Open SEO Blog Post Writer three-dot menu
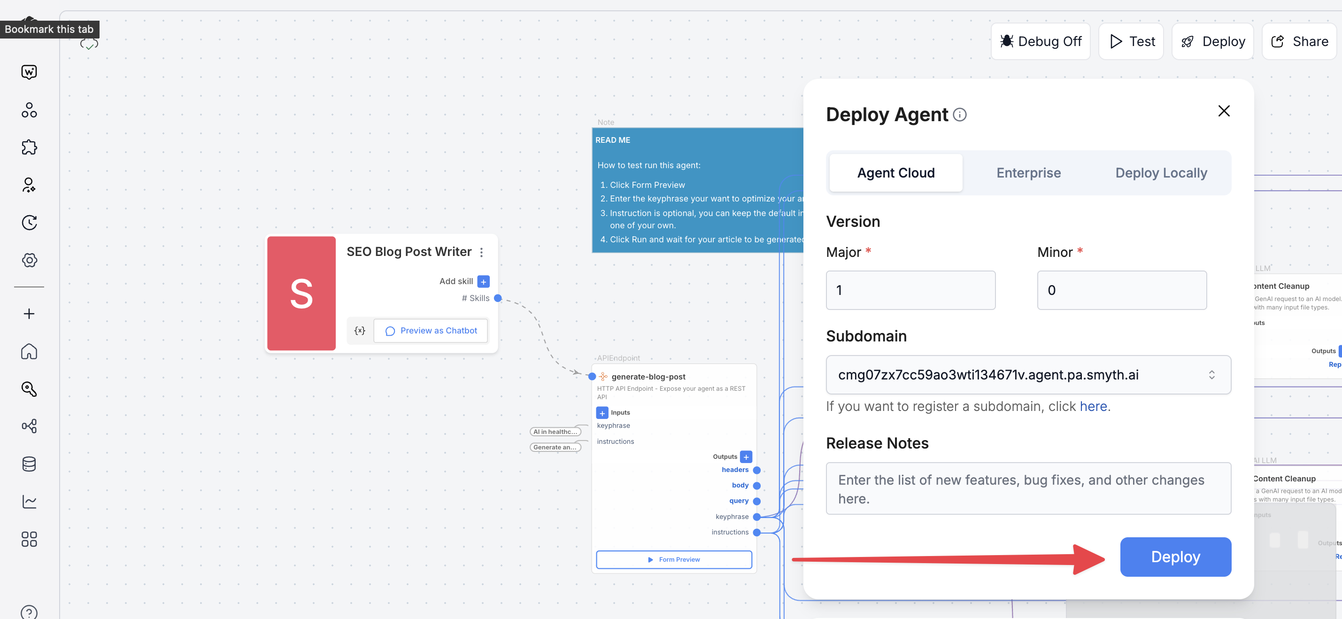The height and width of the screenshot is (619, 1342). click(x=481, y=252)
